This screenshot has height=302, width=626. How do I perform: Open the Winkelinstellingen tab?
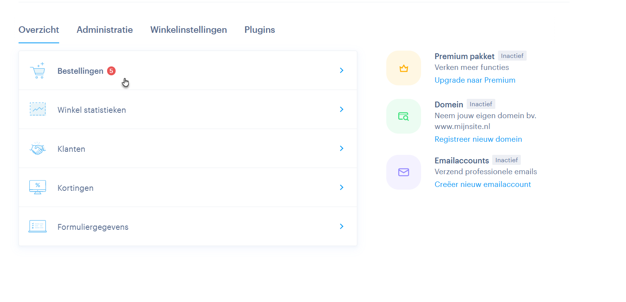pyautogui.click(x=189, y=30)
